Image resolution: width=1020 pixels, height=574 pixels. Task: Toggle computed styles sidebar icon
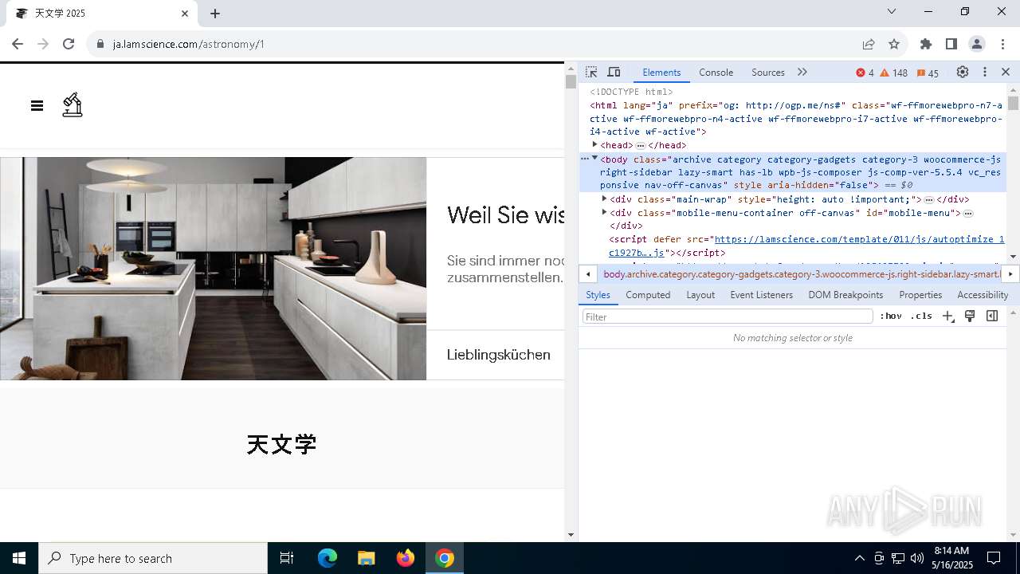tap(992, 316)
